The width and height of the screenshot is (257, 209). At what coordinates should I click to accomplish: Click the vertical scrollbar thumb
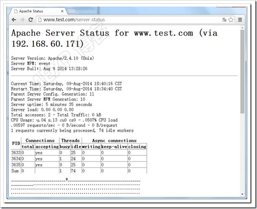(x=242, y=71)
